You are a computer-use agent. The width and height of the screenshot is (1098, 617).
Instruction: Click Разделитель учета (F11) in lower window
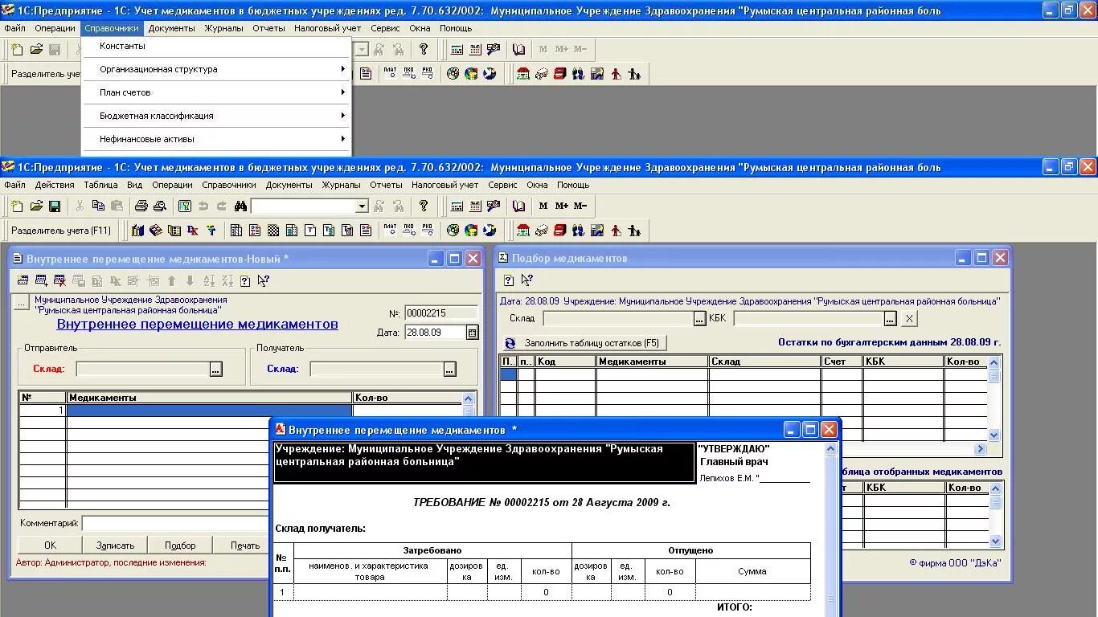point(61,231)
